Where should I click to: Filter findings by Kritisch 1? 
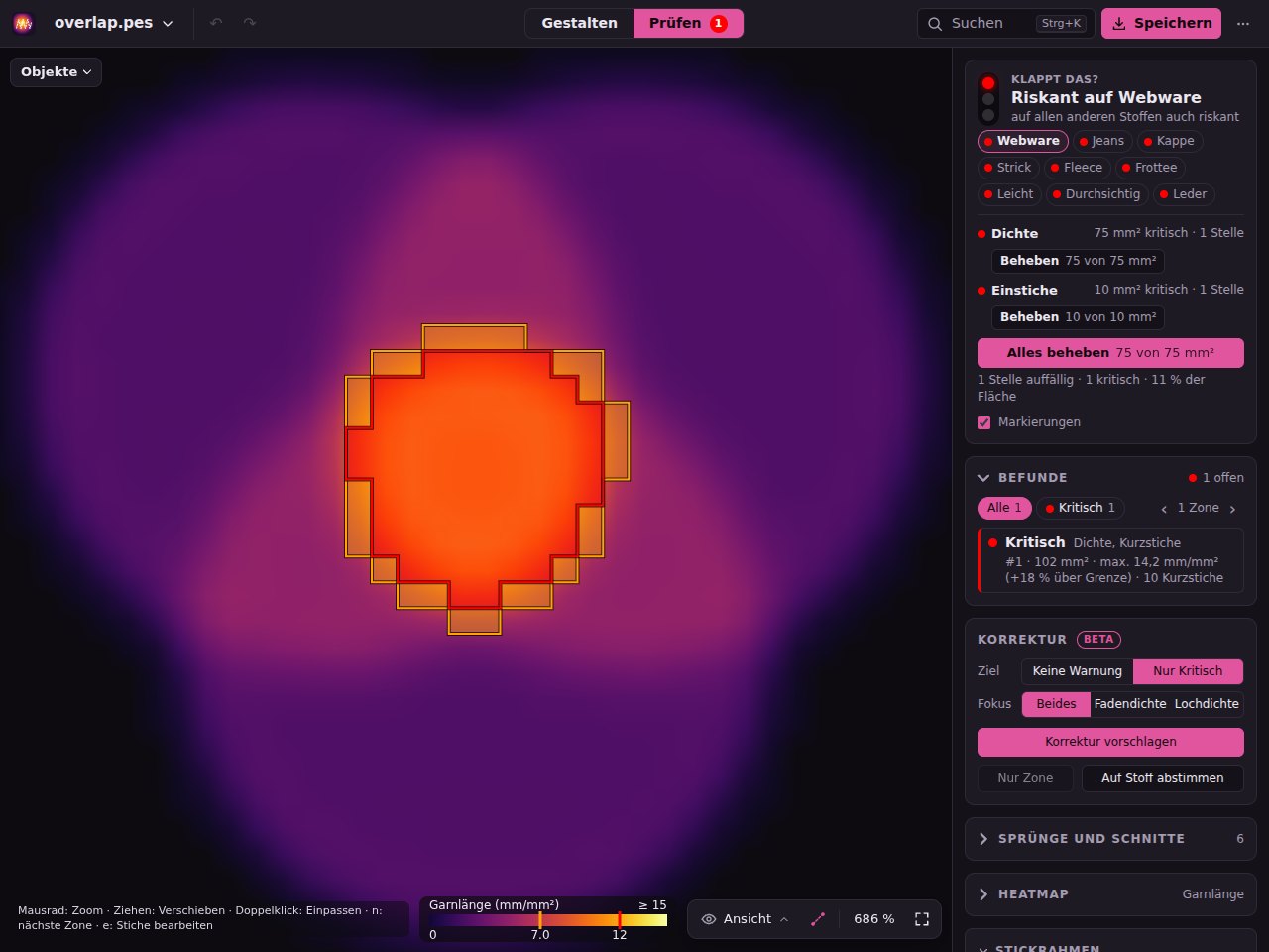(x=1081, y=508)
